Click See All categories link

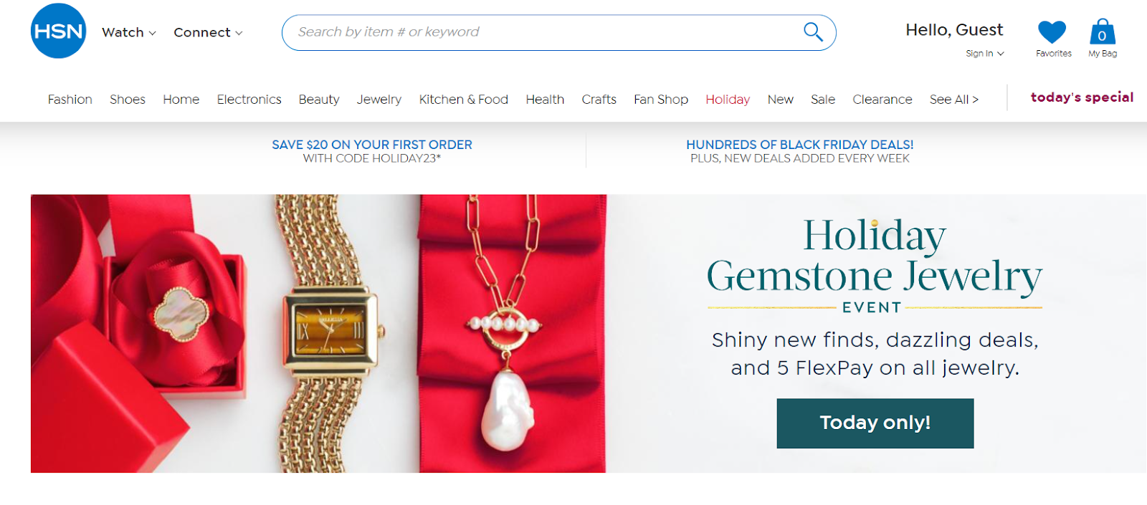954,100
